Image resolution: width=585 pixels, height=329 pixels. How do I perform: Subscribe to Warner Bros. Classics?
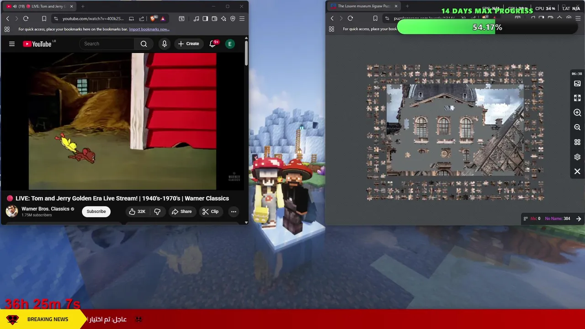pos(96,212)
